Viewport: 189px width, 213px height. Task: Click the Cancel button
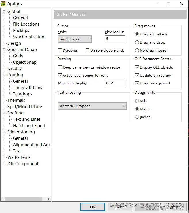tap(120, 207)
